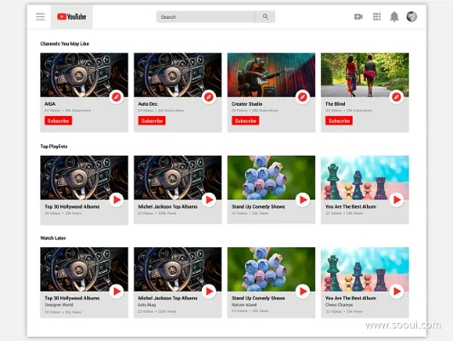453x341 pixels.
Task: Open the apps grid icon
Action: pyautogui.click(x=376, y=17)
